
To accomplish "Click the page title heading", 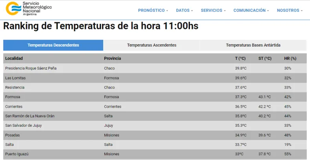I will [101, 26].
